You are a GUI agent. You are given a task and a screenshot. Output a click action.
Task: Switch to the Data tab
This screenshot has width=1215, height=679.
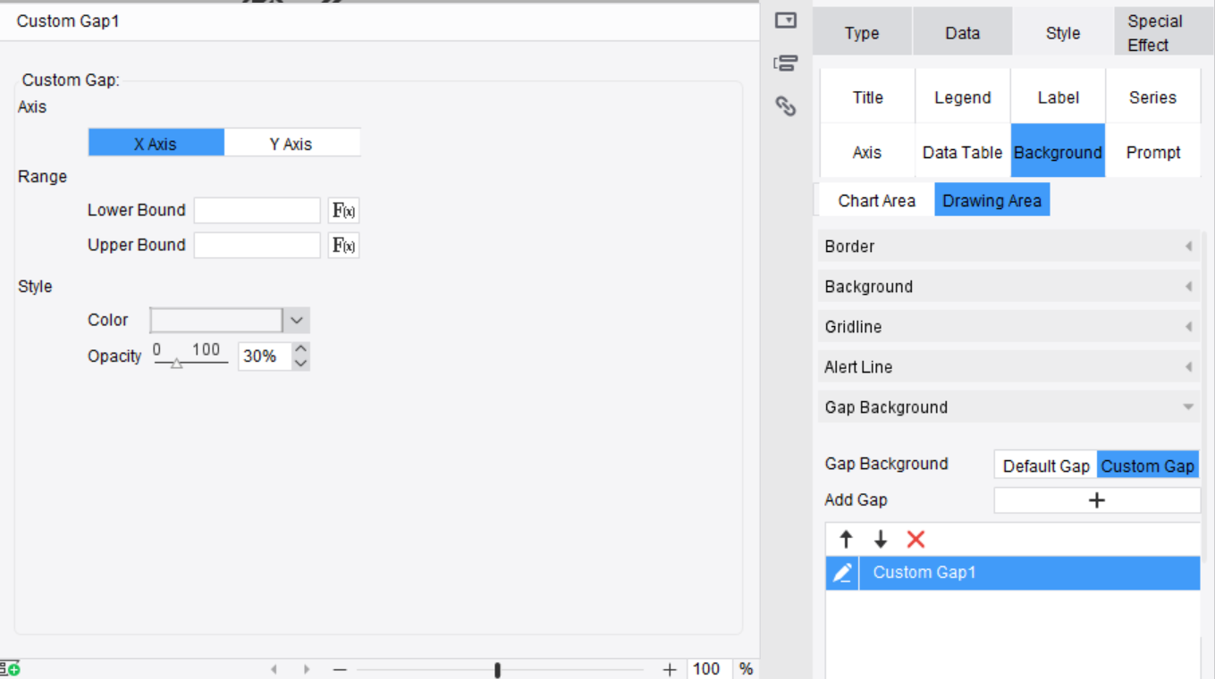point(963,33)
